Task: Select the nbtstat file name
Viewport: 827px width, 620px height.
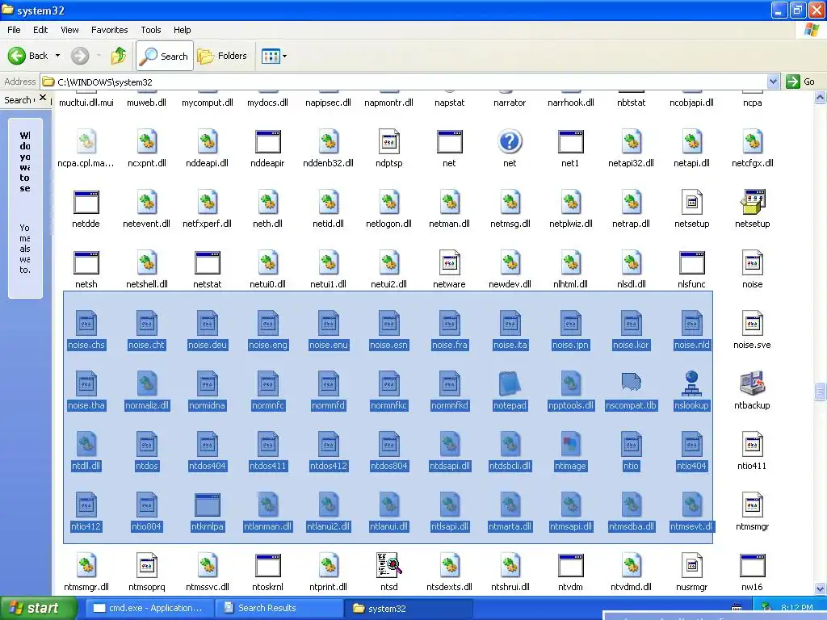Action: (x=631, y=103)
